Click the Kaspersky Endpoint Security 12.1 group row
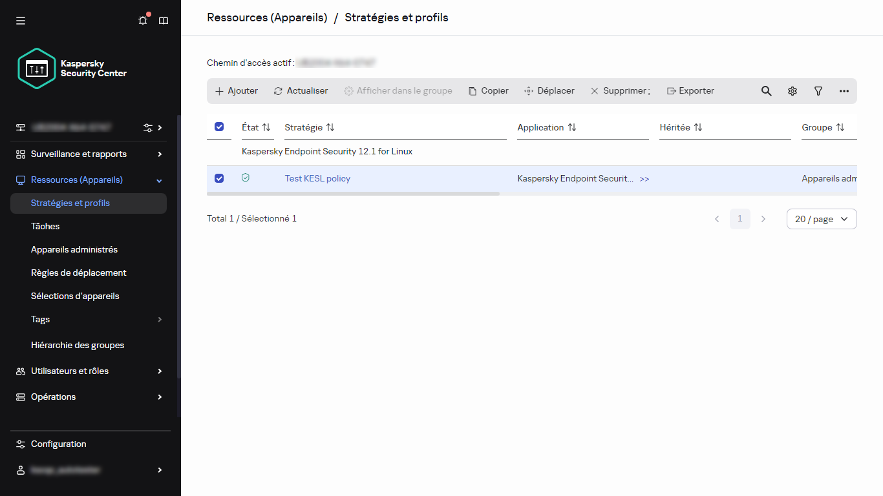The width and height of the screenshot is (883, 496). (532, 152)
